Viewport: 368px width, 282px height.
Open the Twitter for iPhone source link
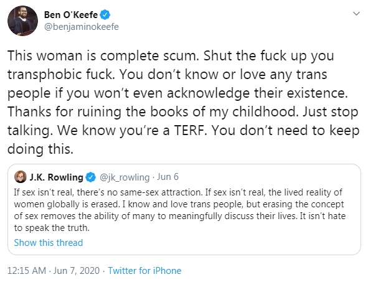144,271
